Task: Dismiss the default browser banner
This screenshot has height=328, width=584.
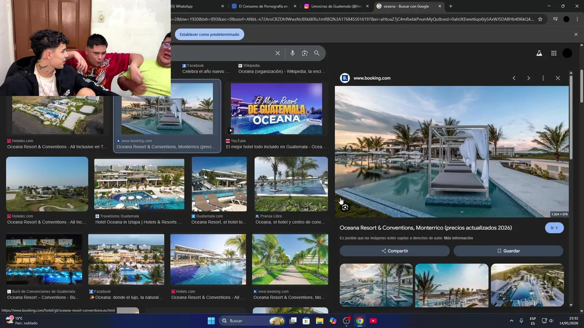Action: coord(576,34)
